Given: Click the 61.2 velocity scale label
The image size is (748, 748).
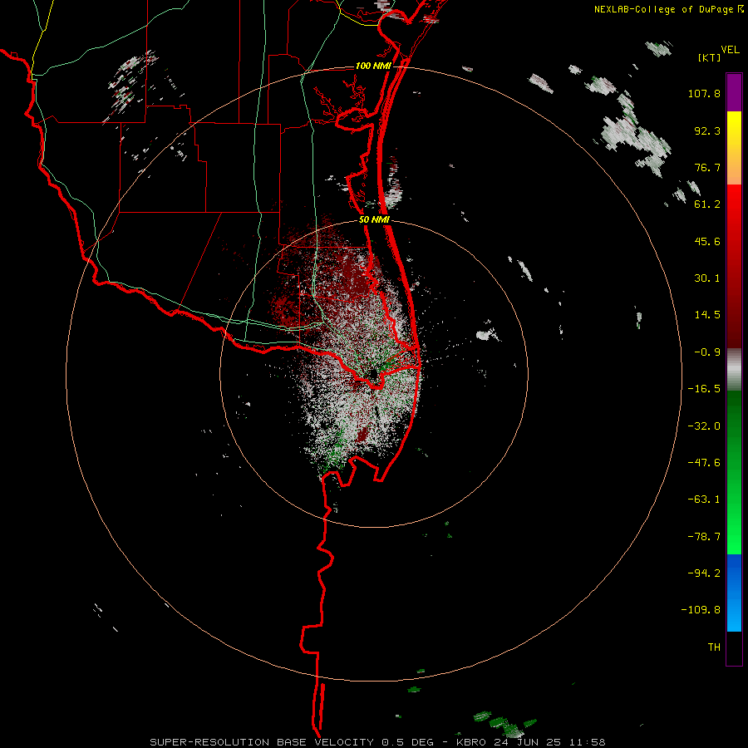Looking at the screenshot, I should (x=707, y=204).
